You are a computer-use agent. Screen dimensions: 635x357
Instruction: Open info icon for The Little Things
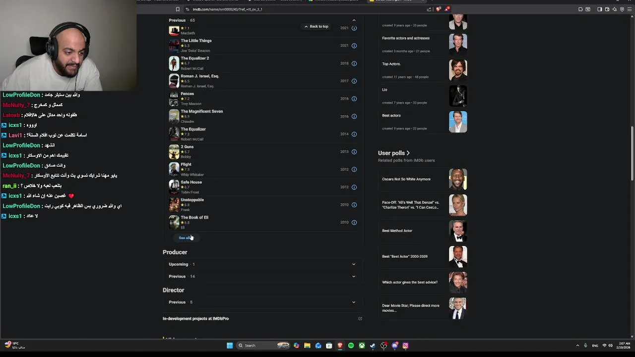[x=354, y=46]
